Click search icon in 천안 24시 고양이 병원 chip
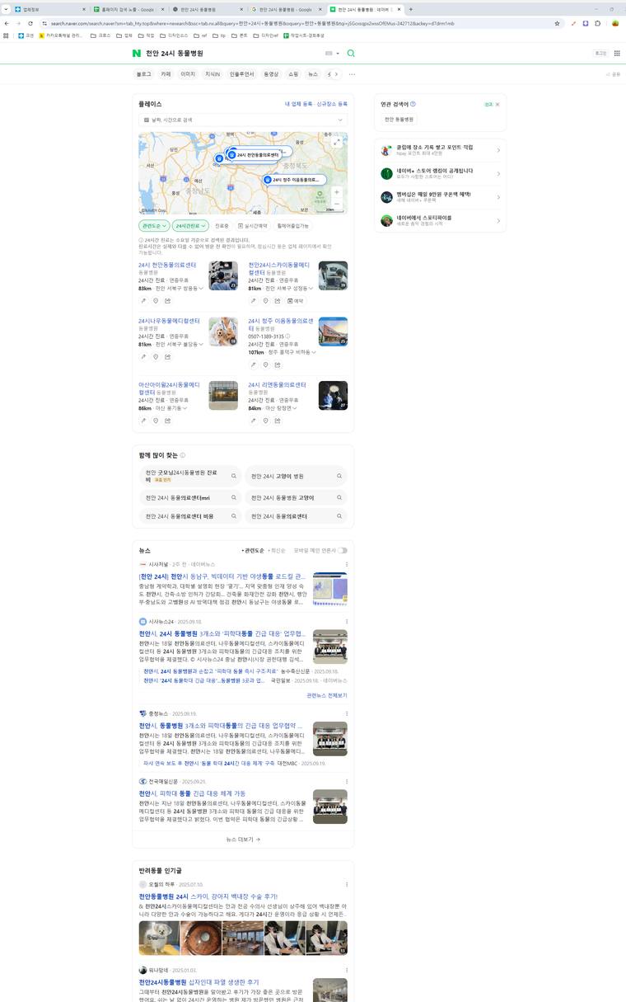Image resolution: width=626 pixels, height=1002 pixels. (339, 476)
